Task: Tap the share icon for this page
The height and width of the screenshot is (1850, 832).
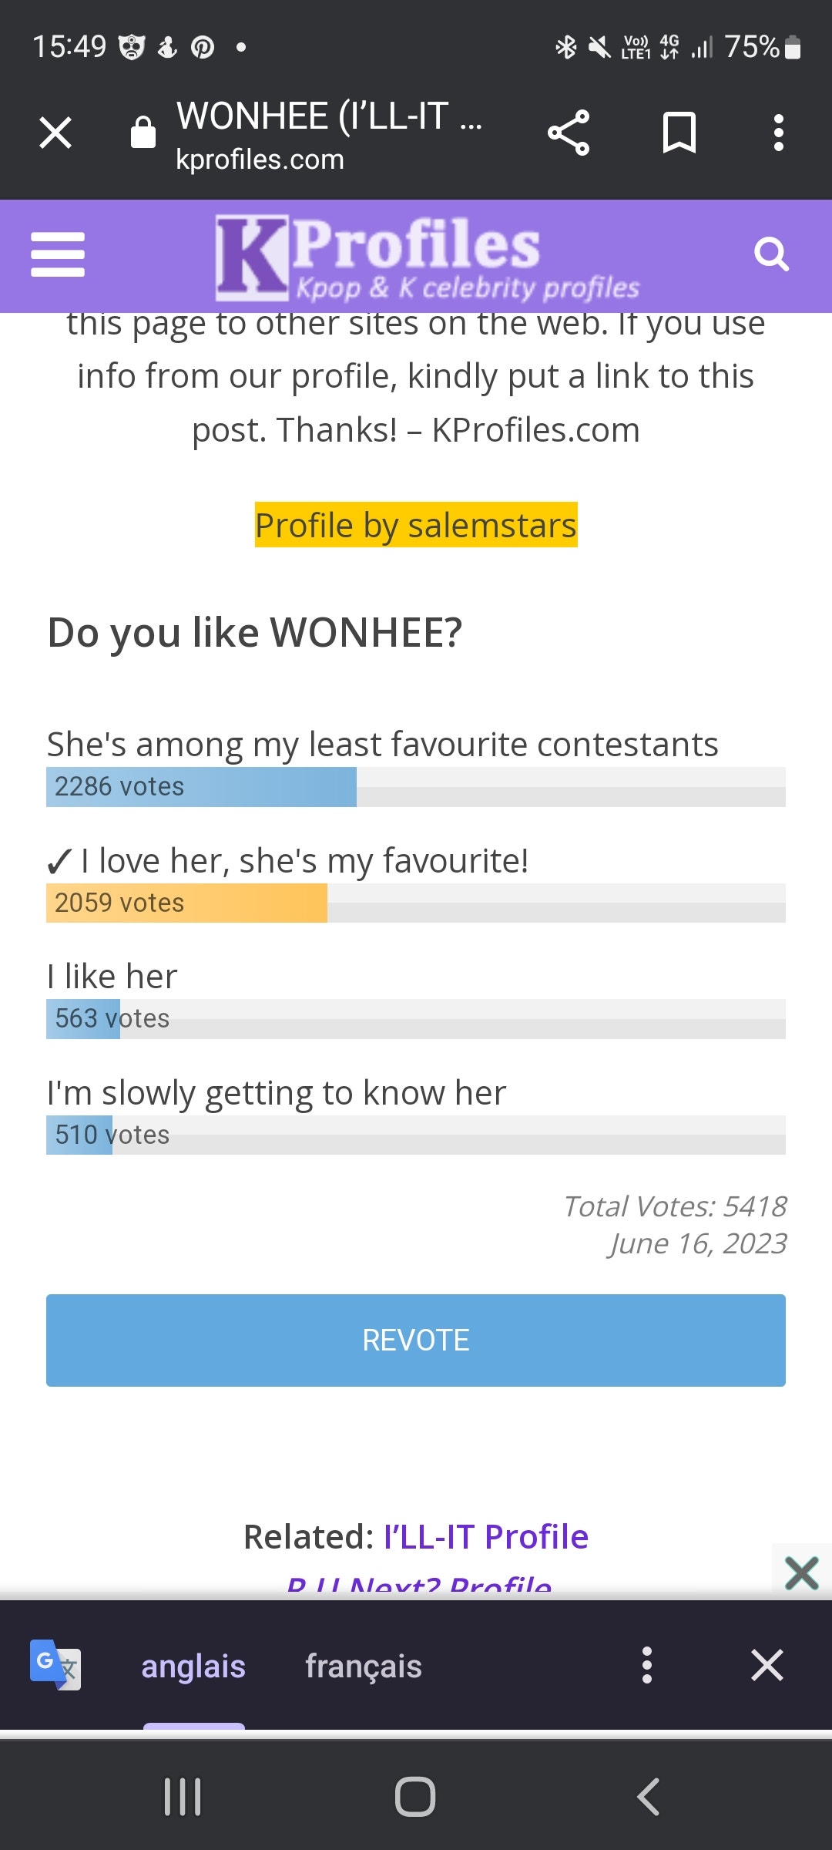Action: [568, 132]
